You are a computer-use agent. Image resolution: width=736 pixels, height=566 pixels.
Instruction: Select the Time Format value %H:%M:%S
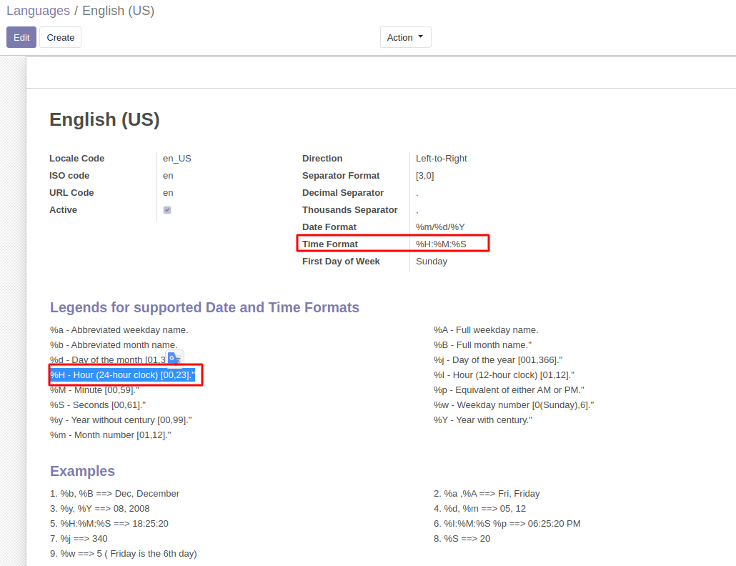point(441,244)
